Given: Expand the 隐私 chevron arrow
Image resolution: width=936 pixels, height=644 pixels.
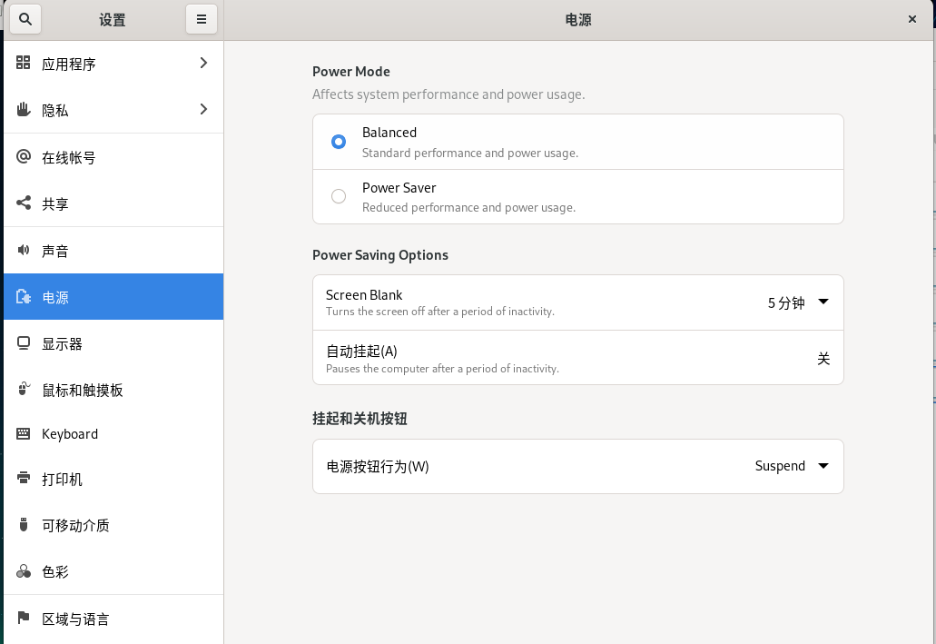Looking at the screenshot, I should (x=203, y=110).
